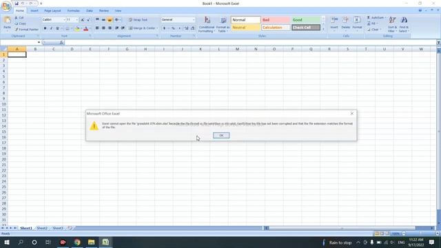Open the Office Button menu
The width and height of the screenshot is (441, 248).
[6, 6]
